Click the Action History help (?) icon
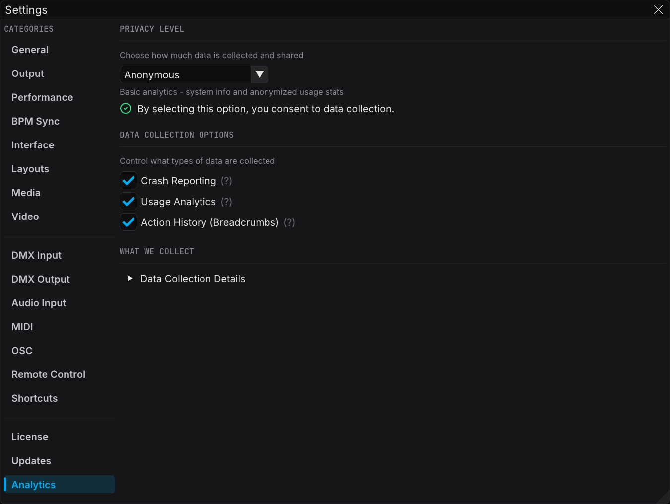This screenshot has width=670, height=504. 289,222
